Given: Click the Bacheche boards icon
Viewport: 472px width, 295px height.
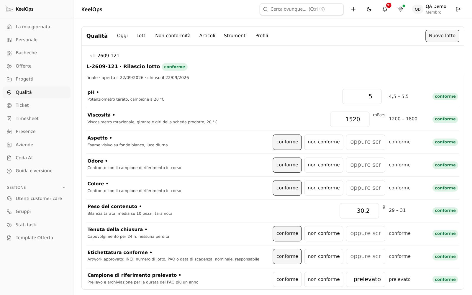Looking at the screenshot, I should tap(9, 53).
